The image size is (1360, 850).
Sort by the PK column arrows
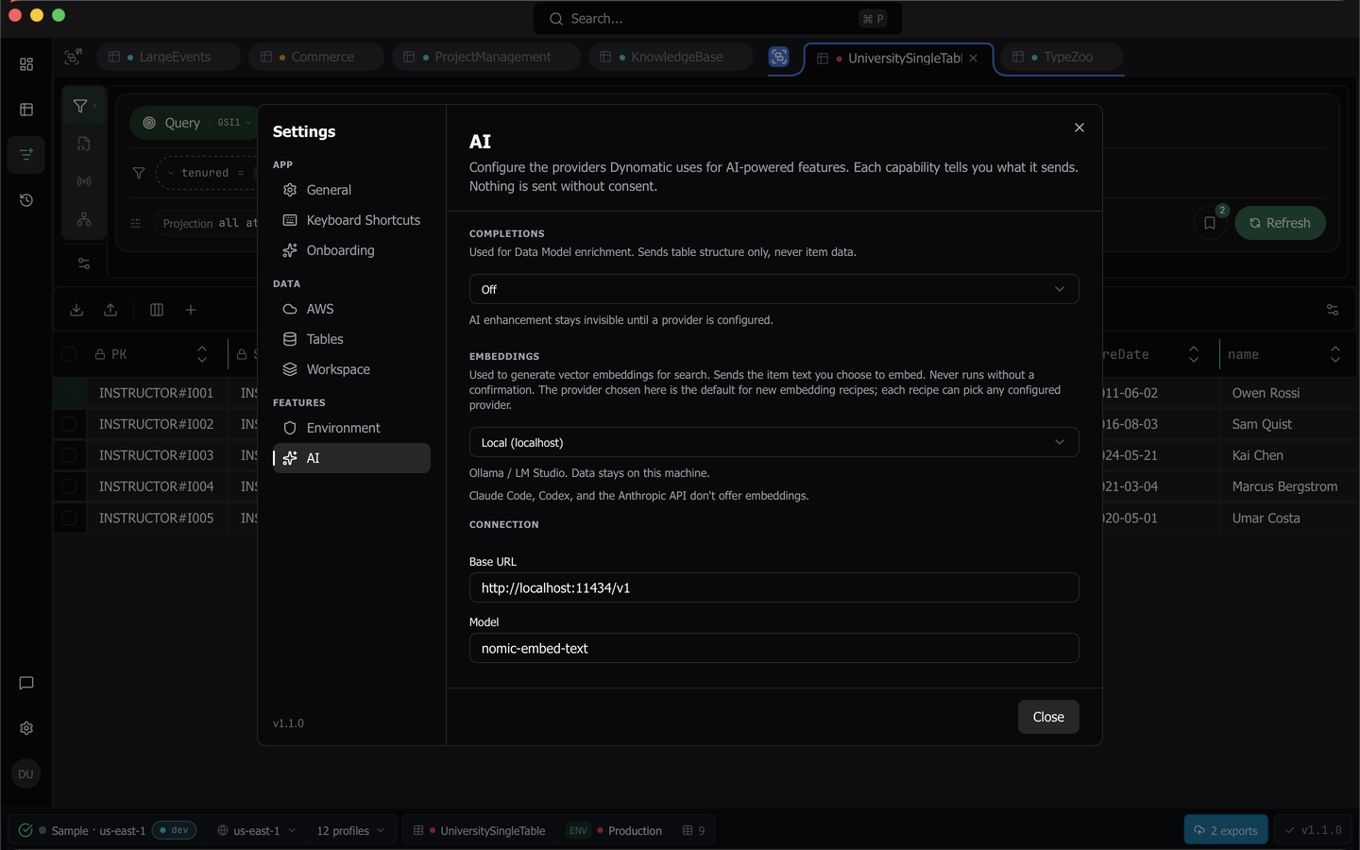tap(201, 354)
